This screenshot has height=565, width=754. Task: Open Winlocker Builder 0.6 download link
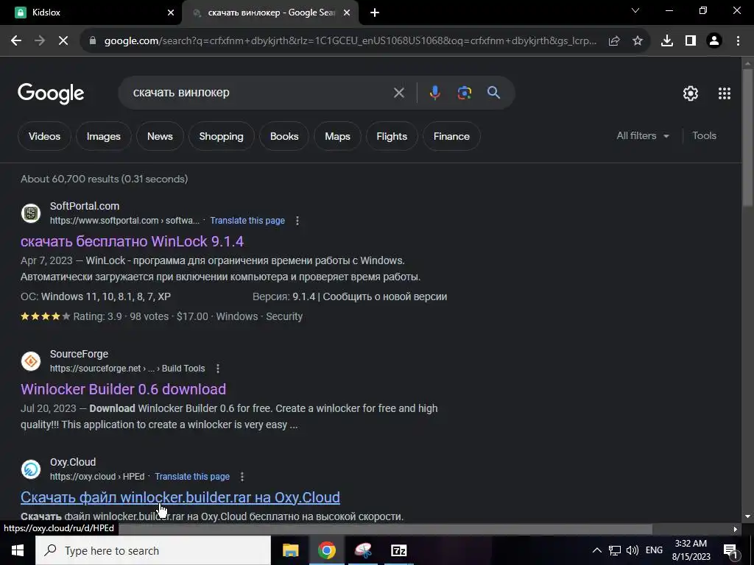(x=123, y=389)
